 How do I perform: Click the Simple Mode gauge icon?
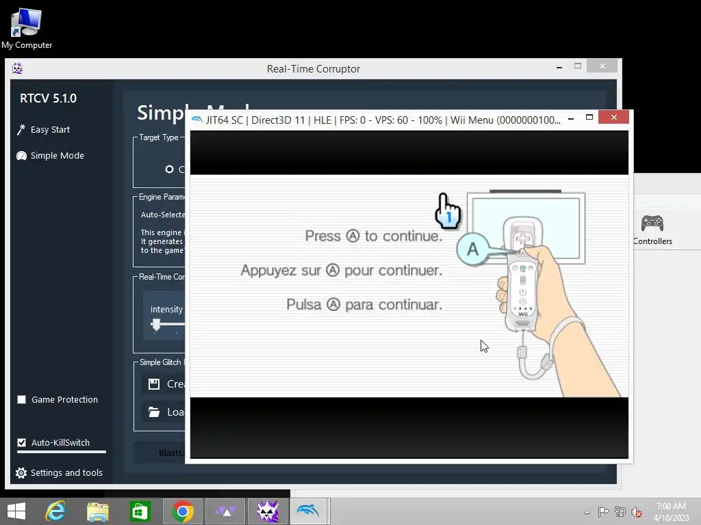[x=21, y=155]
